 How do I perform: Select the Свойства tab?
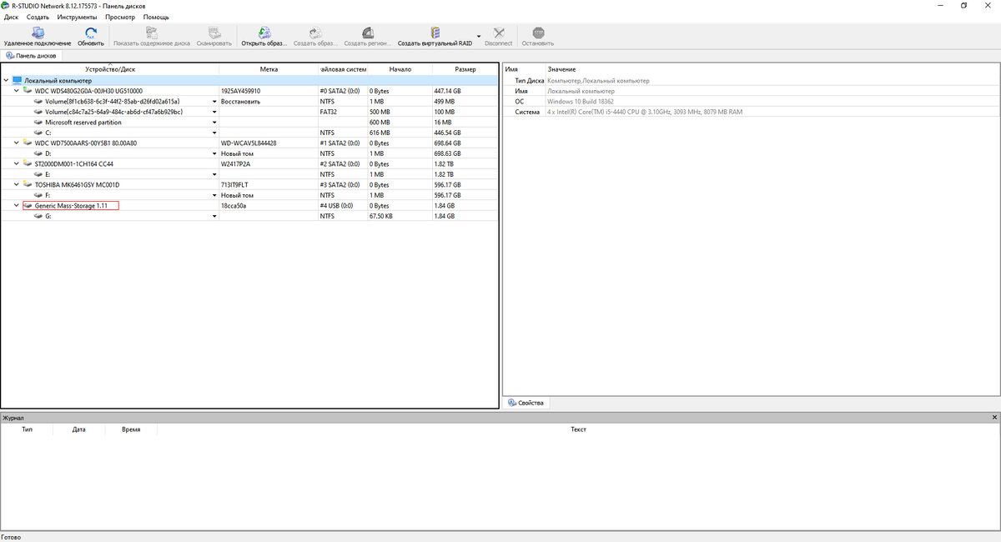tap(526, 403)
